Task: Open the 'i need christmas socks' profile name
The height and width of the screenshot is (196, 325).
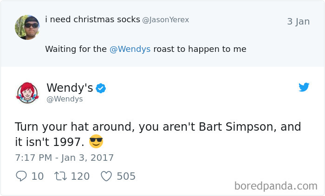Action: point(92,19)
